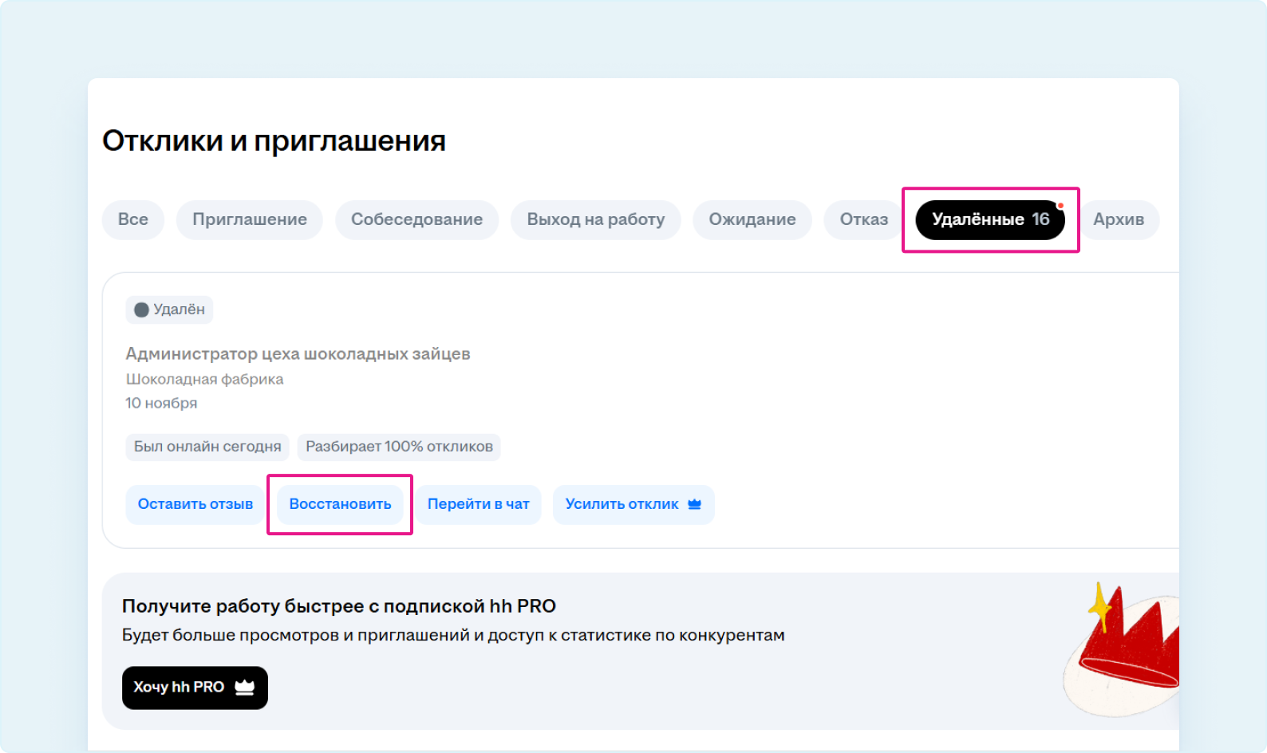The image size is (1267, 753).
Task: Restore the response with Восстановить
Action: [x=340, y=504]
